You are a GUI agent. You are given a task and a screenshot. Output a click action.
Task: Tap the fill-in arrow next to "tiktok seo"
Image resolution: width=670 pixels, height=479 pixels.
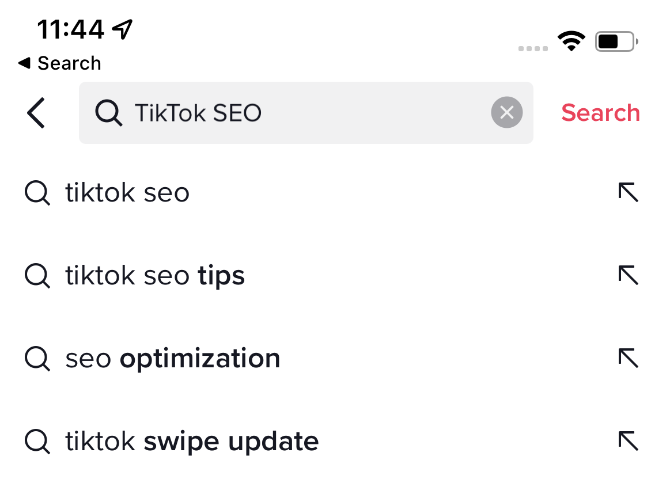[x=629, y=192]
